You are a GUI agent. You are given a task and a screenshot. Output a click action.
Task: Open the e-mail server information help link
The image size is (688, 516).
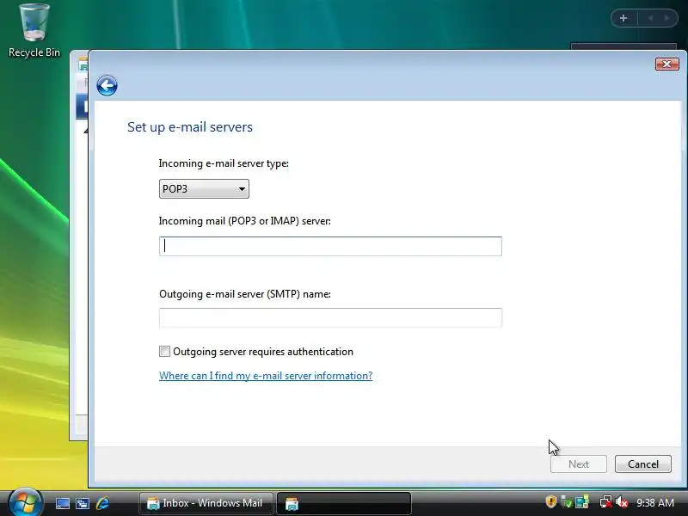point(266,376)
